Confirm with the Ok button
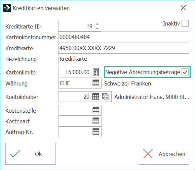Viewport: 195px width, 170px height. coord(31,154)
